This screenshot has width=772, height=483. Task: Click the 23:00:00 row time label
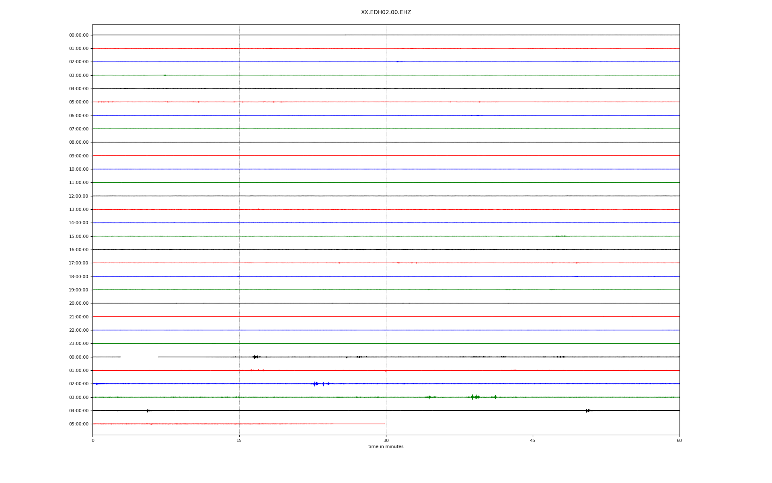79,343
